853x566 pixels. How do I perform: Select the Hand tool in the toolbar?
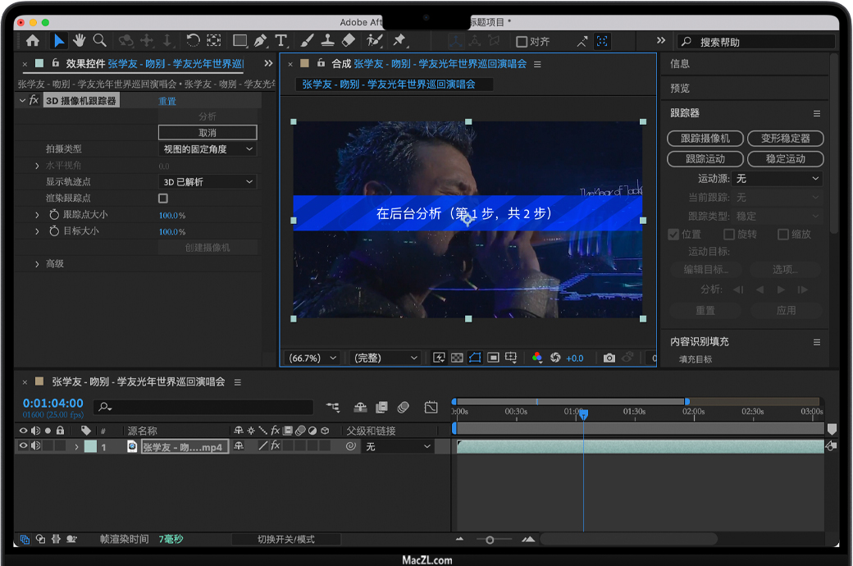[80, 40]
